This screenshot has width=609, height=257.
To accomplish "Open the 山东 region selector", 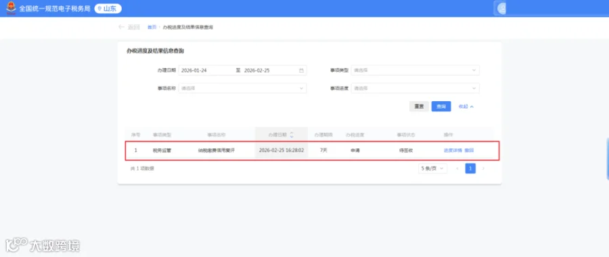I will pyautogui.click(x=108, y=9).
